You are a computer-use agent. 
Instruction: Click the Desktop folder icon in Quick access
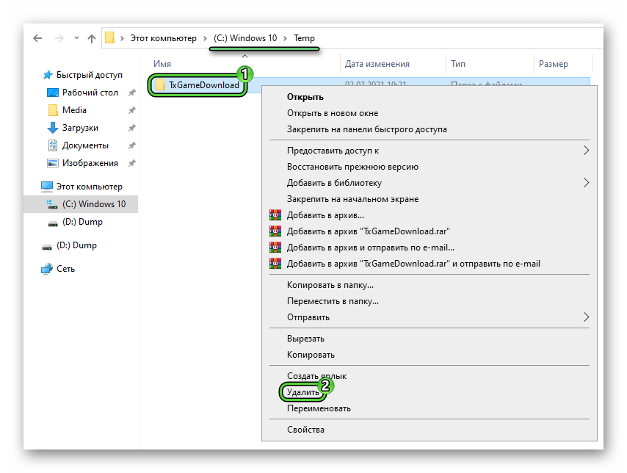pyautogui.click(x=53, y=93)
